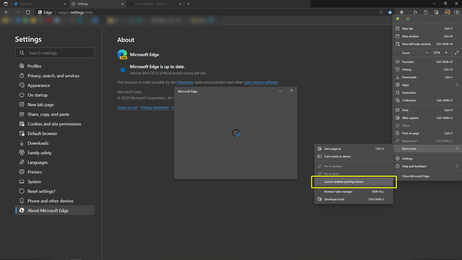462x260 pixels.
Task: Click the tab actions icon left of Facebook tab
Action: (6, 4)
